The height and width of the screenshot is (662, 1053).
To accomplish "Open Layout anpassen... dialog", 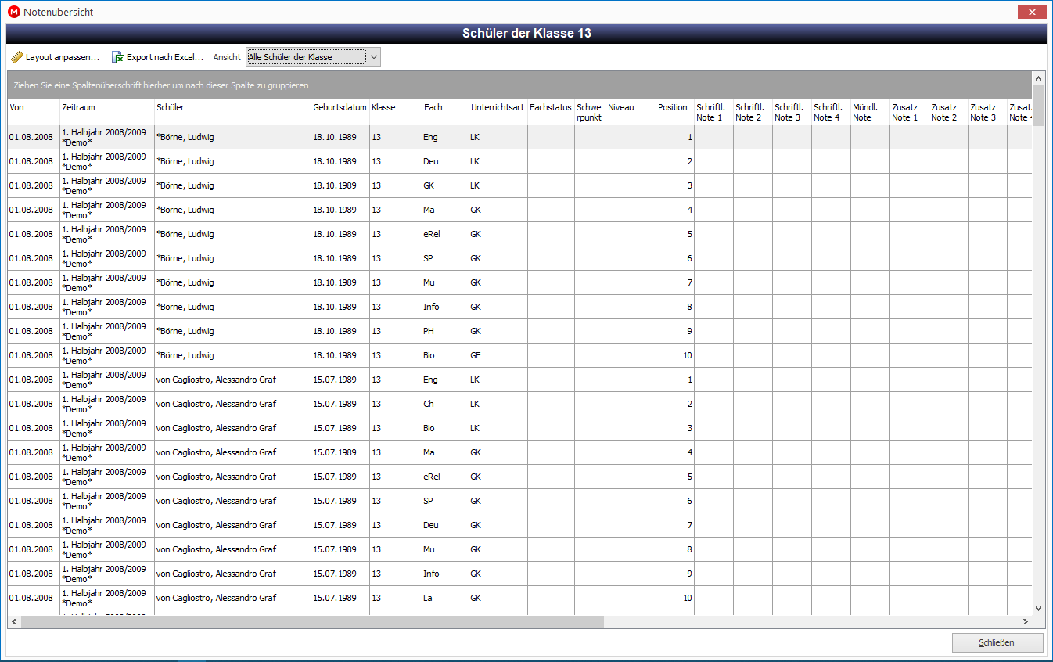I will point(56,57).
